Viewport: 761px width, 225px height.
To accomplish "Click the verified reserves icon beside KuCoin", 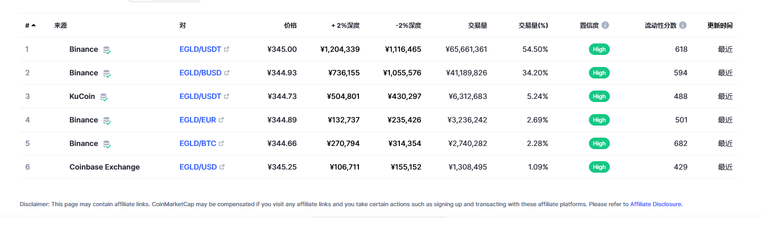I will [x=103, y=97].
